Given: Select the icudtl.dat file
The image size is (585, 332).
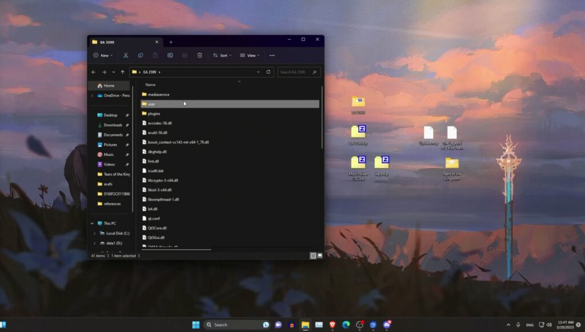Looking at the screenshot, I should pyautogui.click(x=230, y=171).
